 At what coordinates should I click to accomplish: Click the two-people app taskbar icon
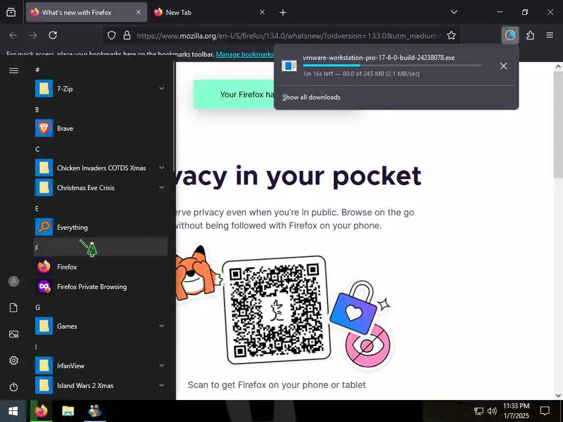coord(95,411)
